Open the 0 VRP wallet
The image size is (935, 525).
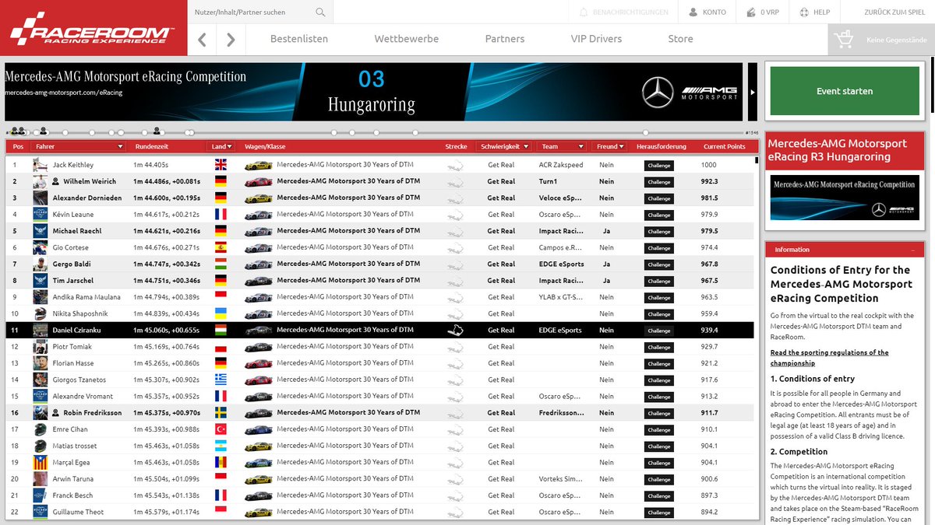pyautogui.click(x=762, y=12)
